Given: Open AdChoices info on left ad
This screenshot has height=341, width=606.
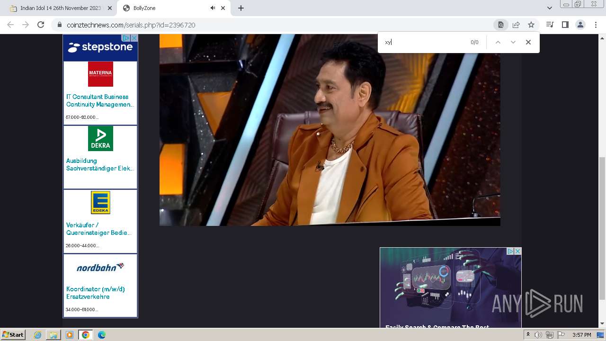Looking at the screenshot, I should (126, 38).
